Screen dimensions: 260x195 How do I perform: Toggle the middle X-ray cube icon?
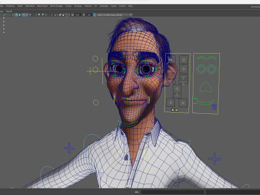coord(63,15)
